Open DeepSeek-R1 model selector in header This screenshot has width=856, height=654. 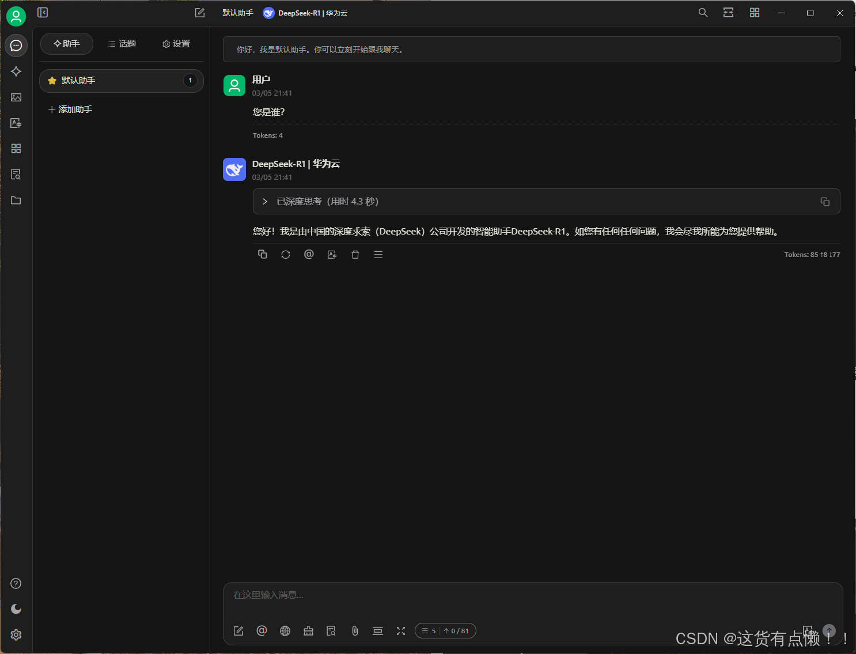305,13
